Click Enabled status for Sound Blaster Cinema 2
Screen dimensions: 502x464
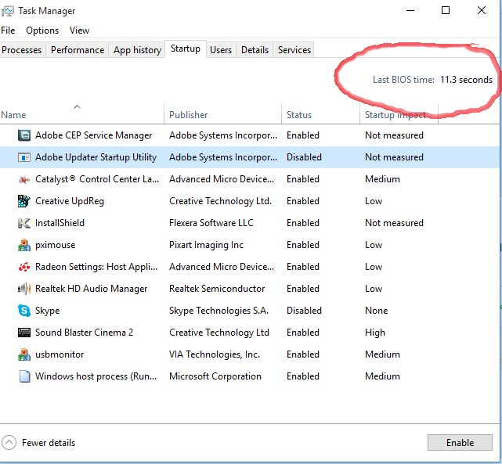pyautogui.click(x=303, y=333)
